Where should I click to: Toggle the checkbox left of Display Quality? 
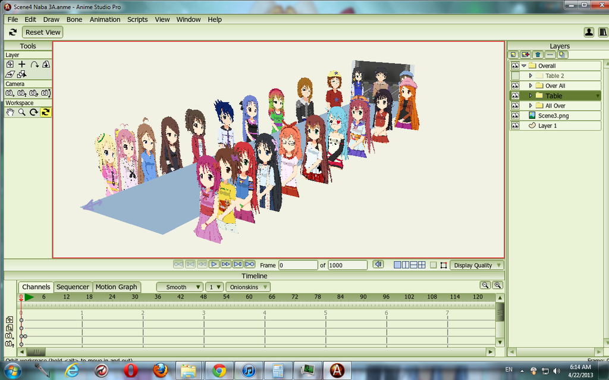click(434, 265)
